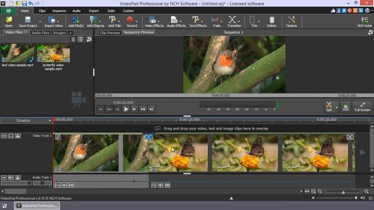Click the timeline zoom in magnifier
The width and height of the screenshot is (374, 210).
click(x=366, y=191)
